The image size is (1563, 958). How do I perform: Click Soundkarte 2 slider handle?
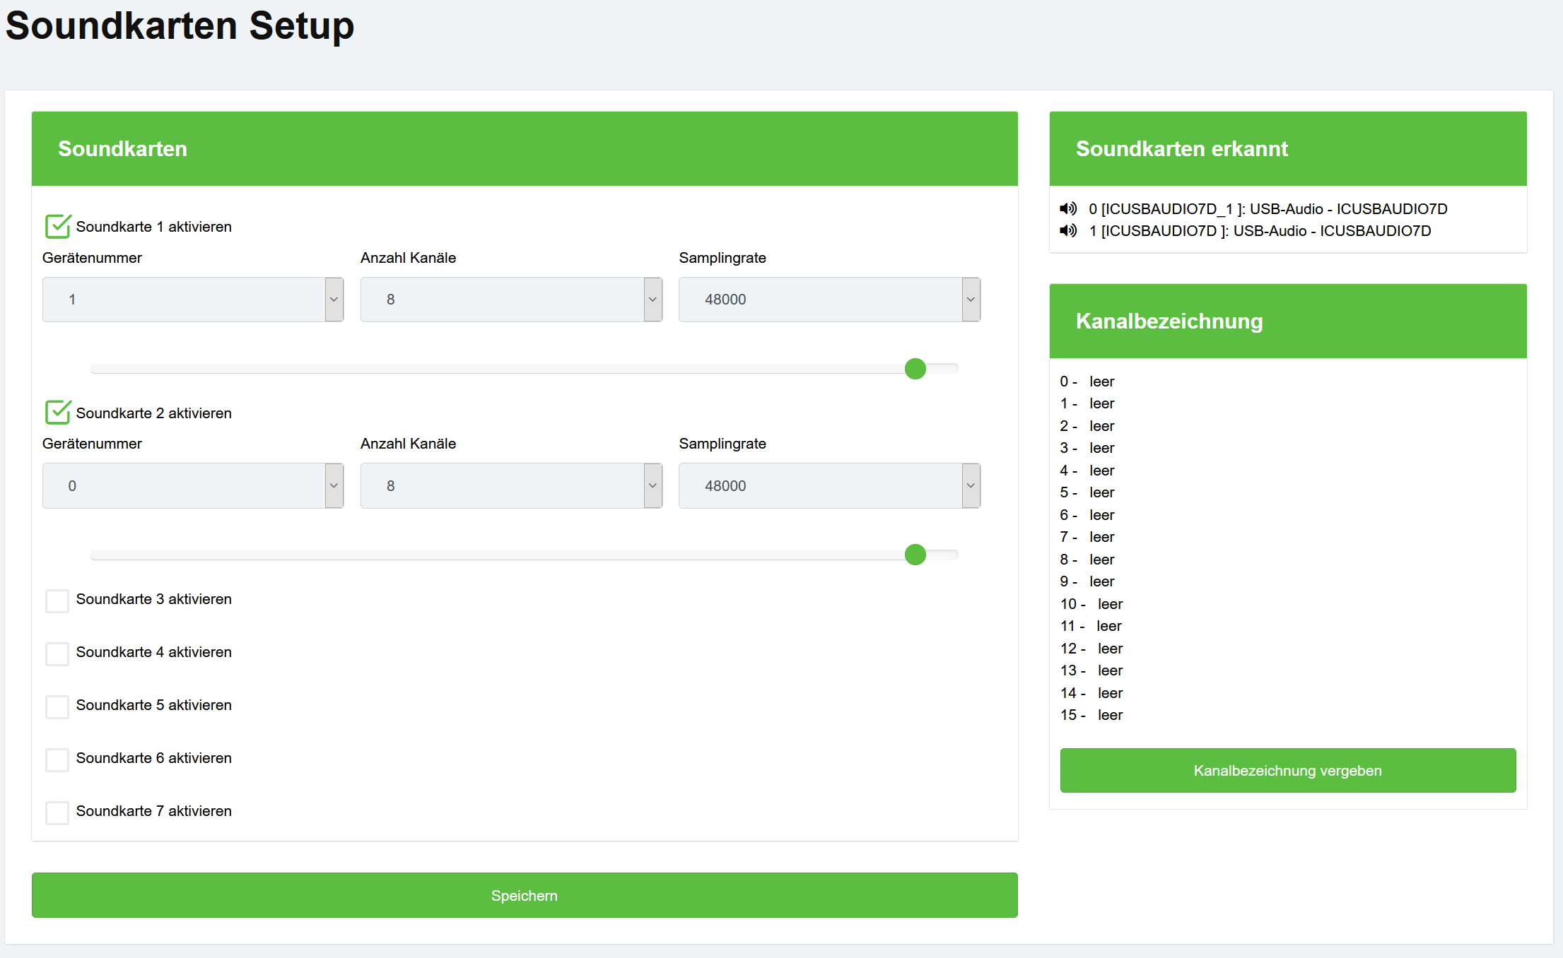(x=915, y=555)
